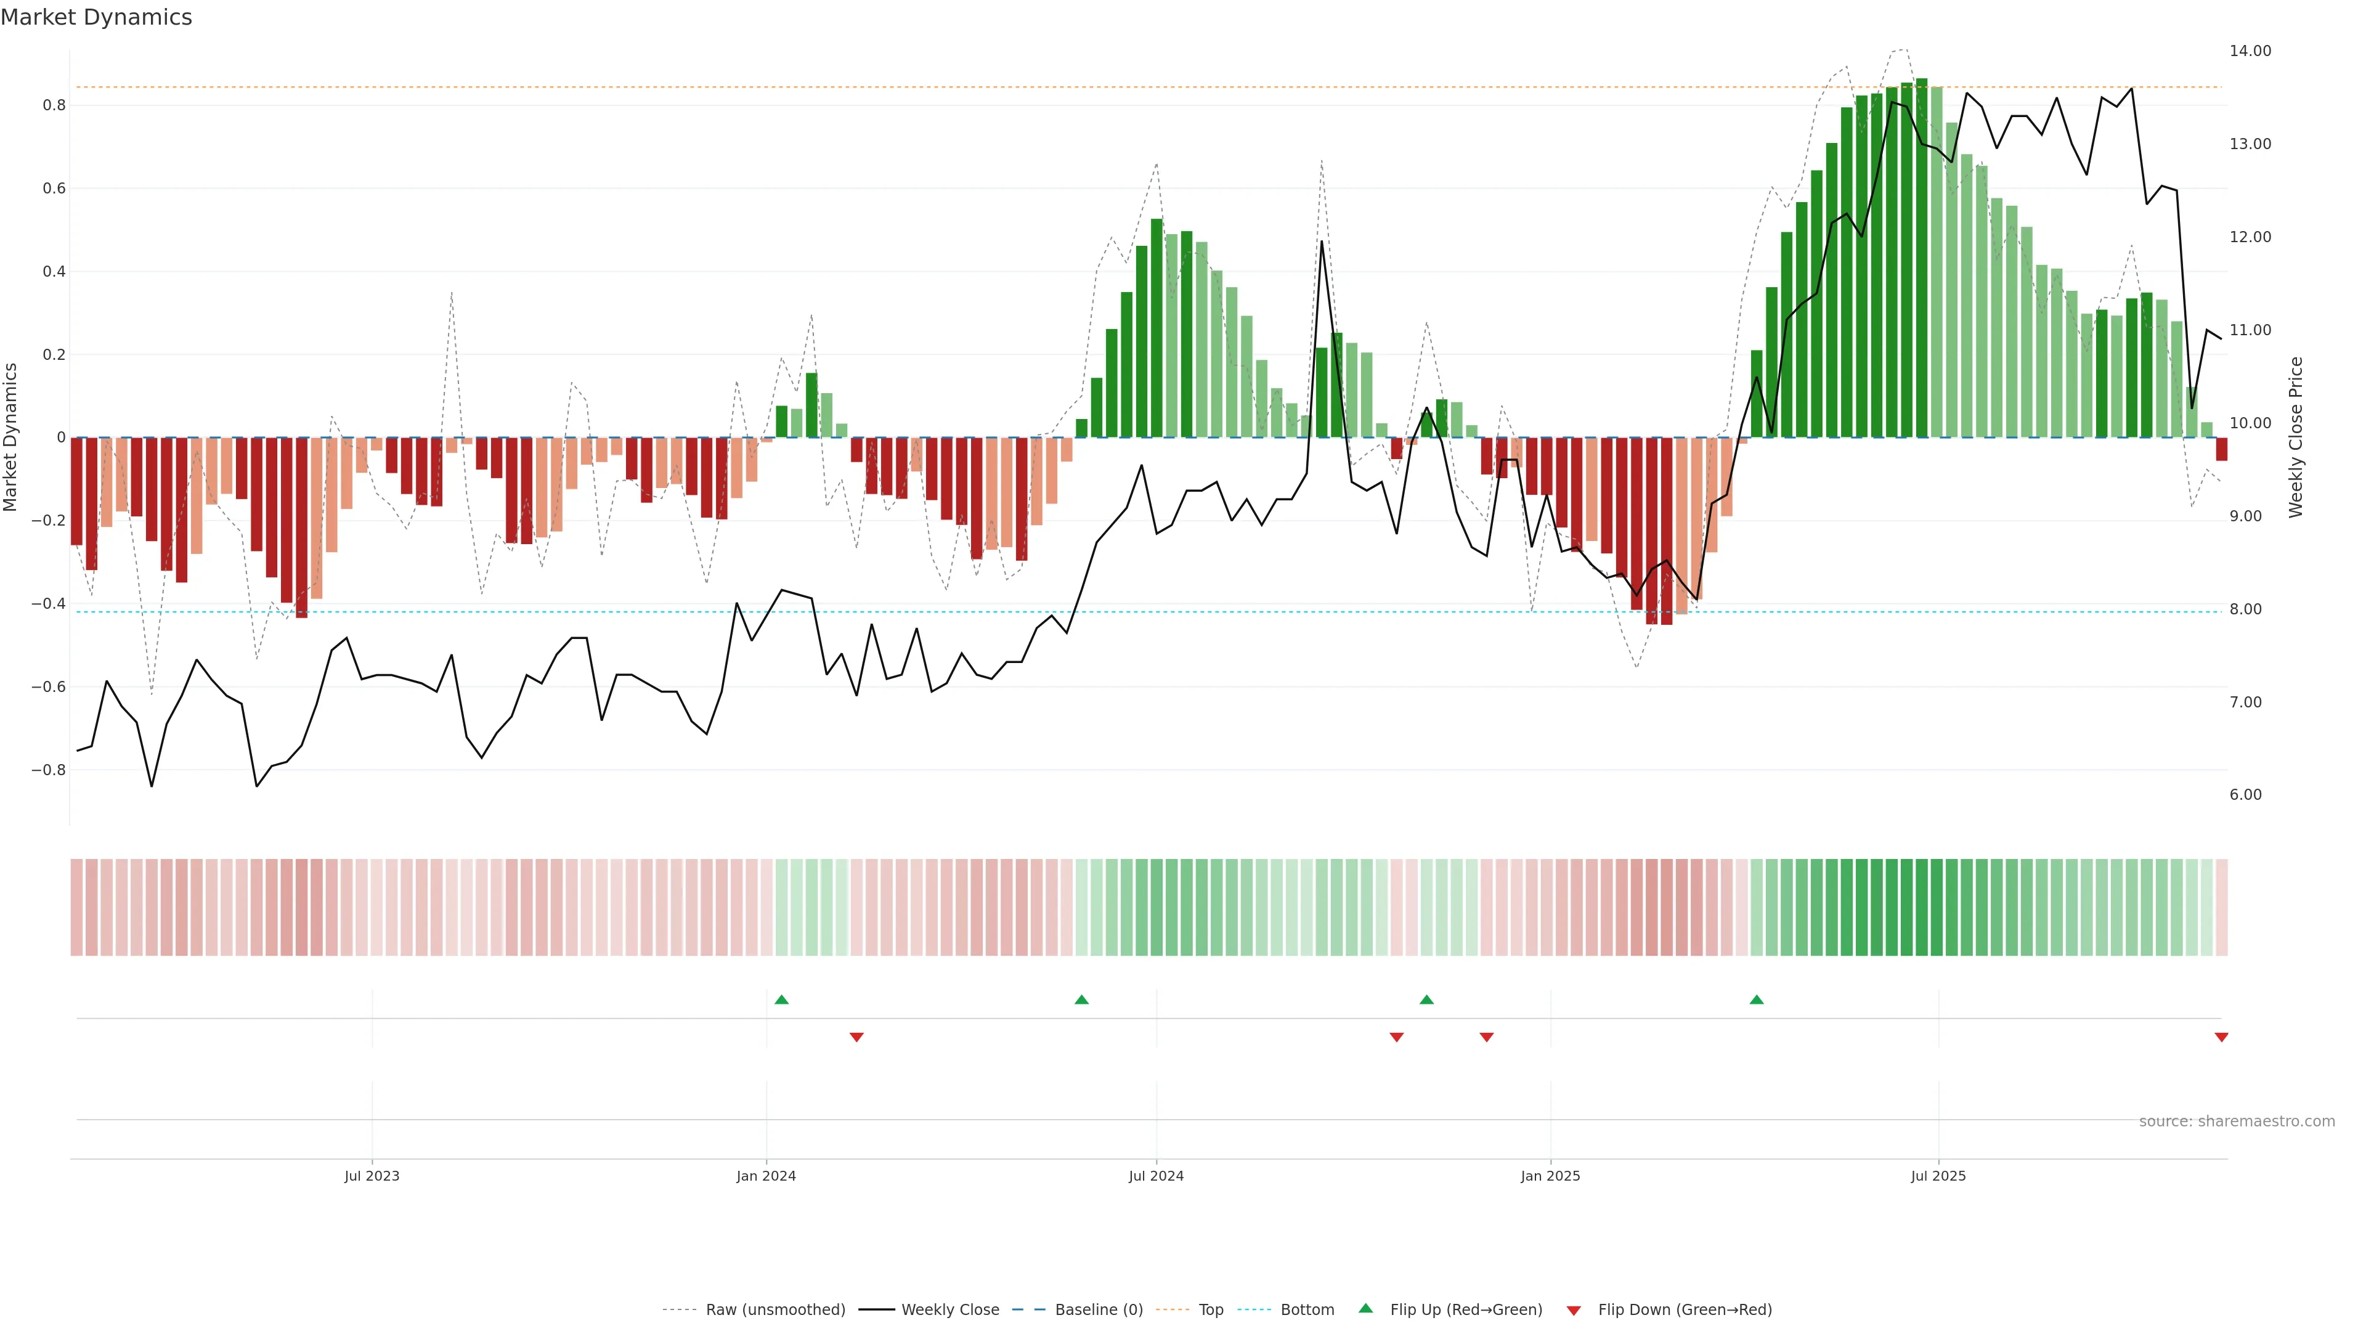2366x1331 pixels.
Task: Click the darkest green heatmap strip cell
Action: 1922,908
